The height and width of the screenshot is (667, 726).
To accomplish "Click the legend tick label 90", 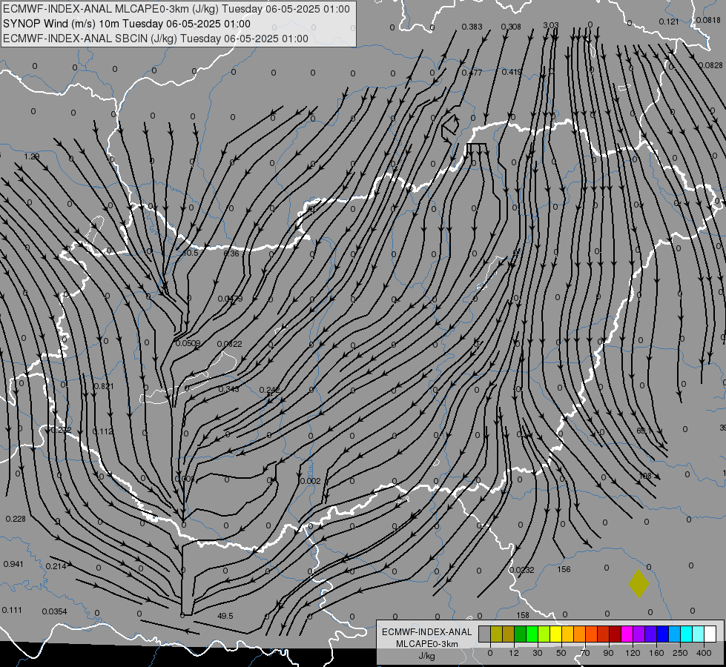I will tap(608, 653).
